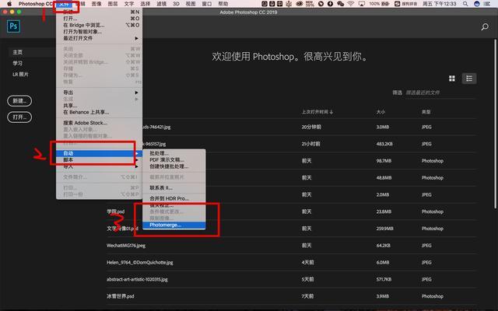Sort by 上次打开时间 column header
Screen dimensions: 498x311
point(317,112)
